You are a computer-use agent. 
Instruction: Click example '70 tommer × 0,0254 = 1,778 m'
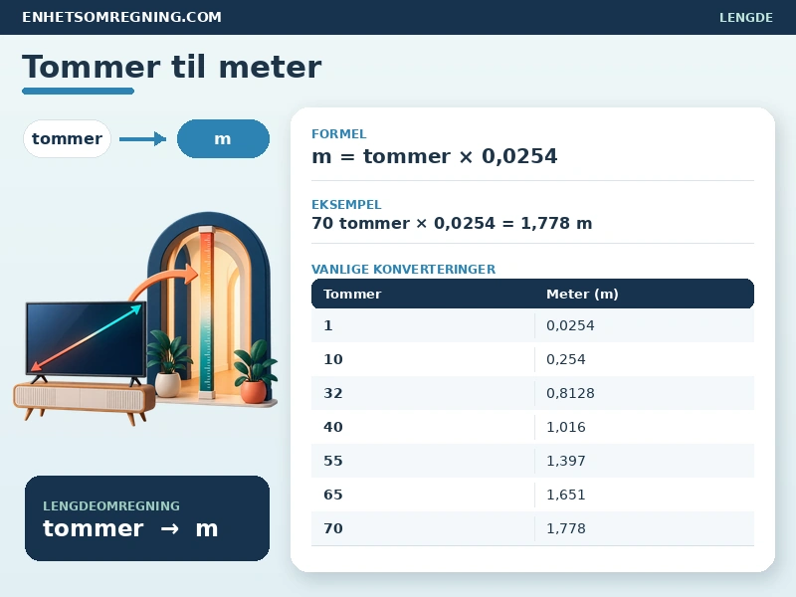452,223
